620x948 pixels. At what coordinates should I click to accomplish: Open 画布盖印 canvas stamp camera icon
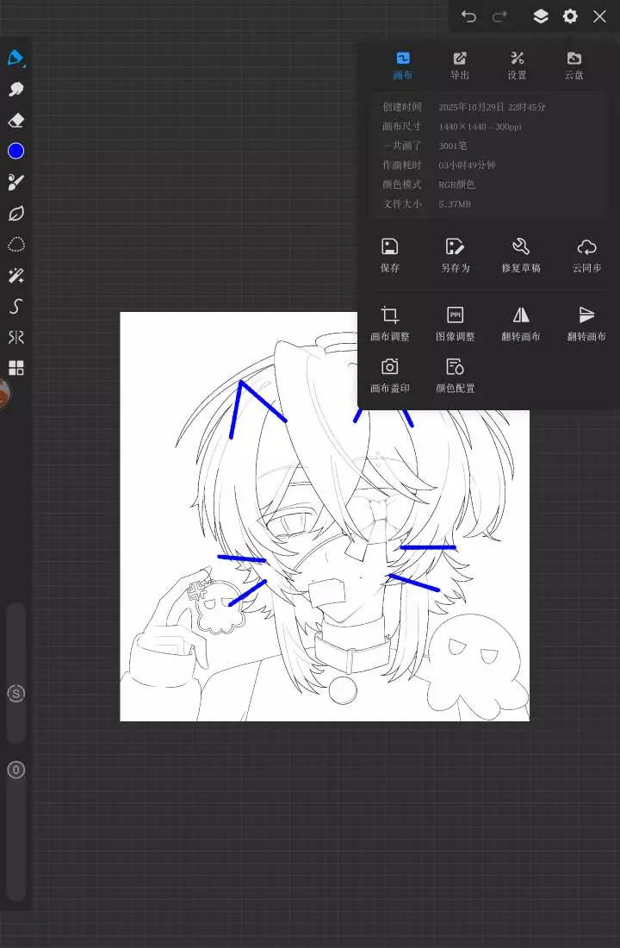(x=390, y=376)
